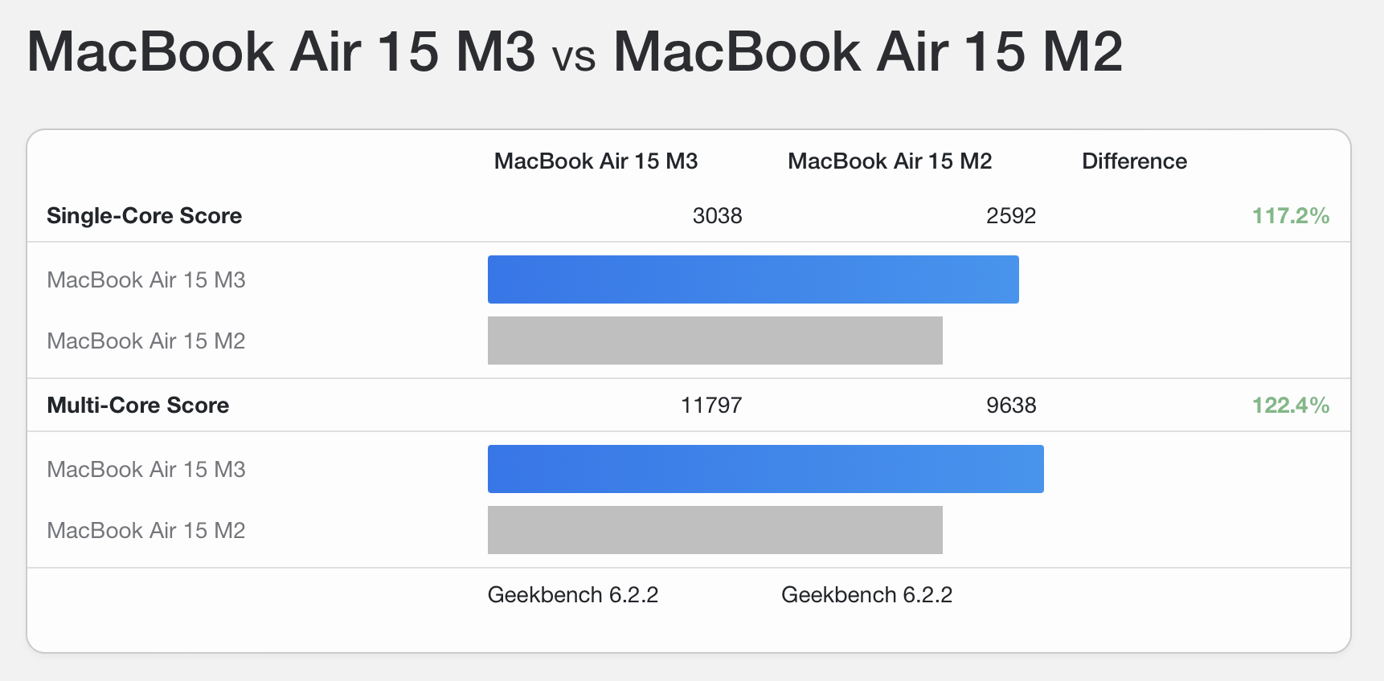Click the gray M2 multi-core bar
The height and width of the screenshot is (681, 1384).
coord(715,530)
